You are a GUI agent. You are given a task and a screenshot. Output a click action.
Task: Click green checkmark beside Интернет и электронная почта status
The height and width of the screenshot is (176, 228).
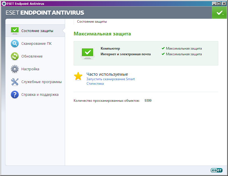163,54
